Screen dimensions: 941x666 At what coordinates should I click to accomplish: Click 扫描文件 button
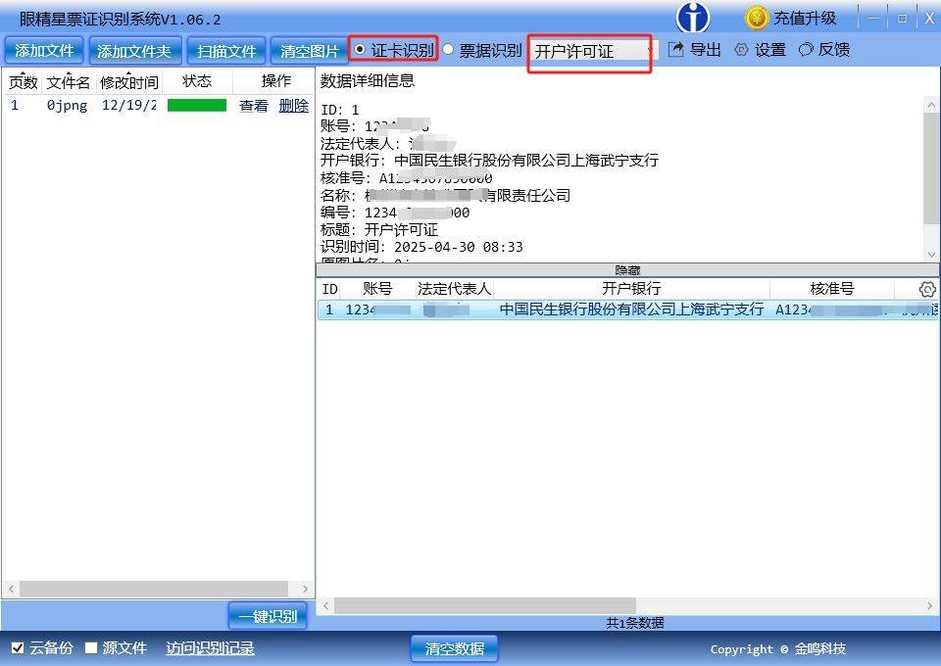tap(226, 51)
